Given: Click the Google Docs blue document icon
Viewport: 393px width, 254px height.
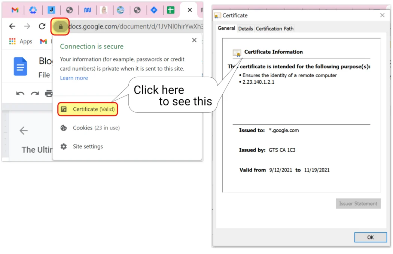Looking at the screenshot, I should coord(20,66).
